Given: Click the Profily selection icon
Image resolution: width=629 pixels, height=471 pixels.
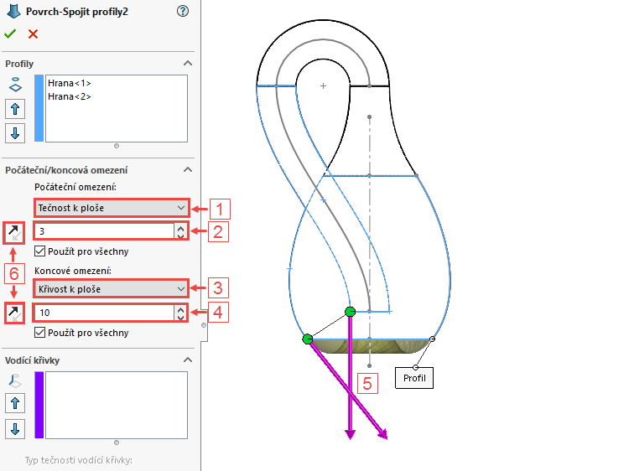Looking at the screenshot, I should [x=15, y=85].
